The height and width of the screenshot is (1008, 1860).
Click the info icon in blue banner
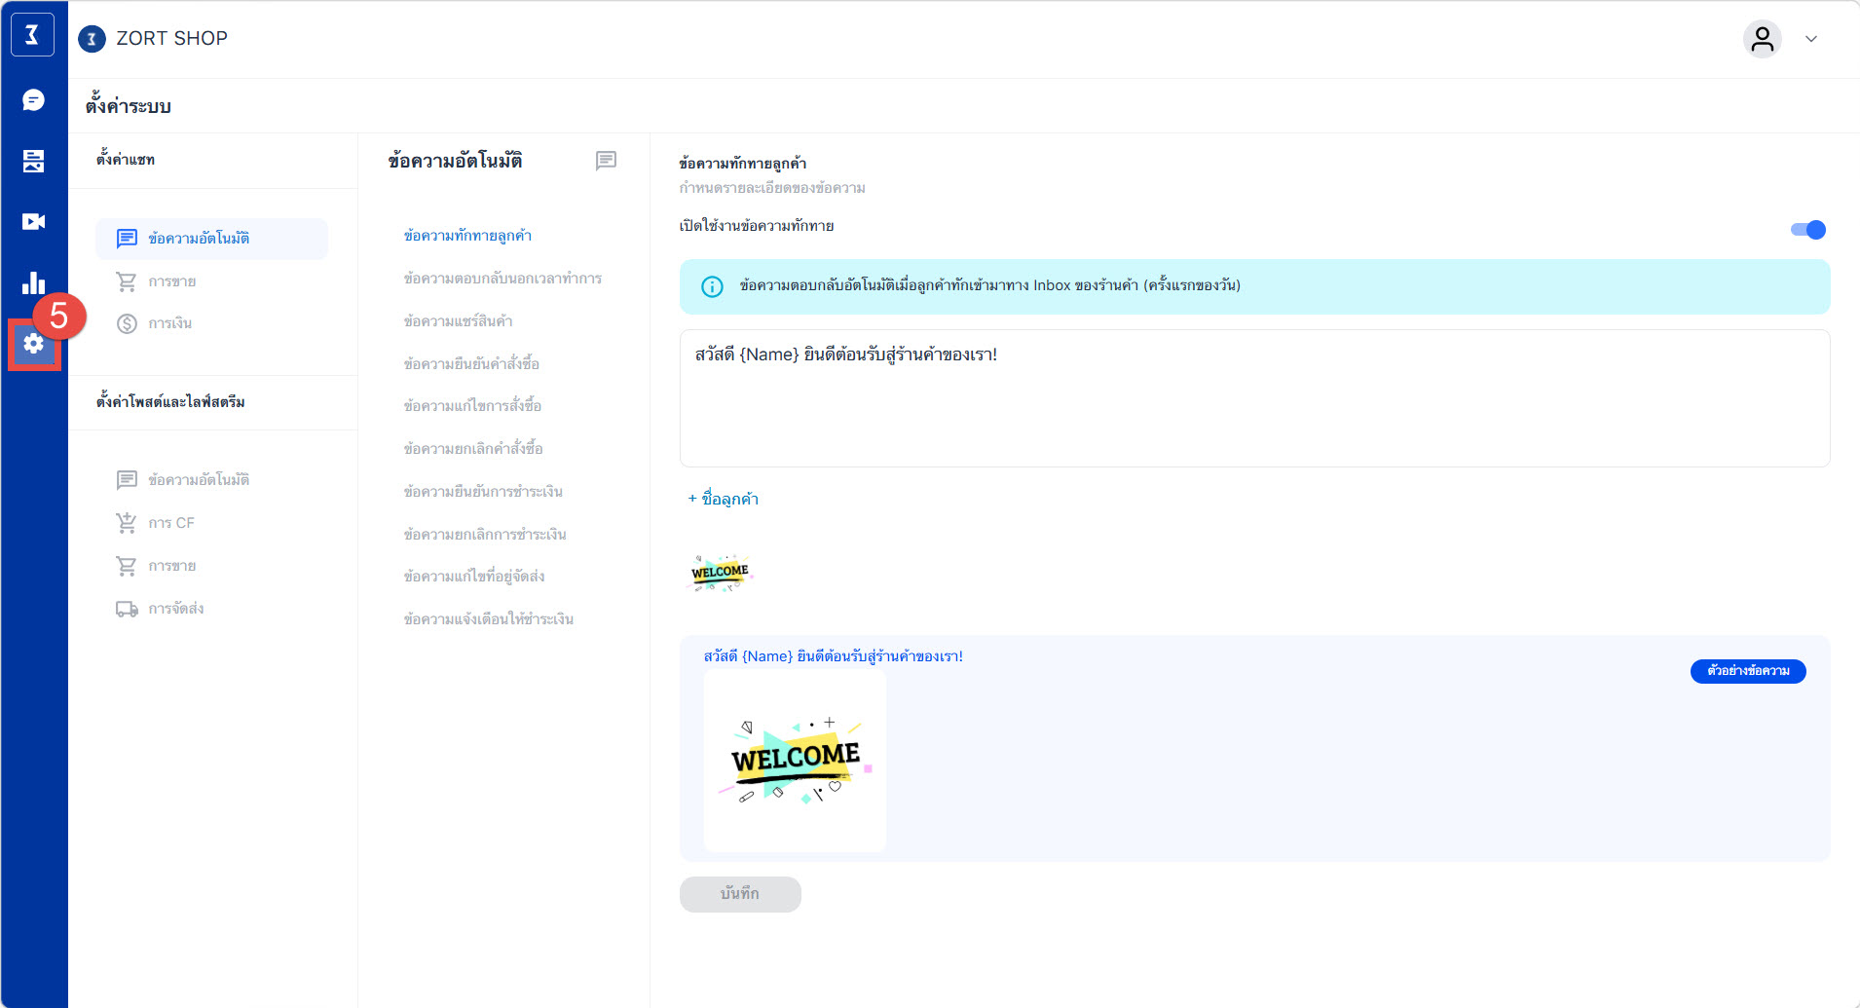[712, 286]
